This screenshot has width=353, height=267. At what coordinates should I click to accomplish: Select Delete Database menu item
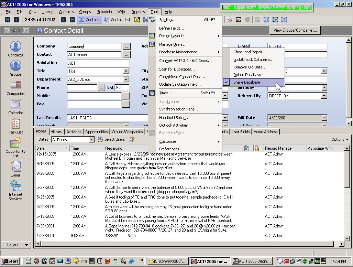click(254, 75)
